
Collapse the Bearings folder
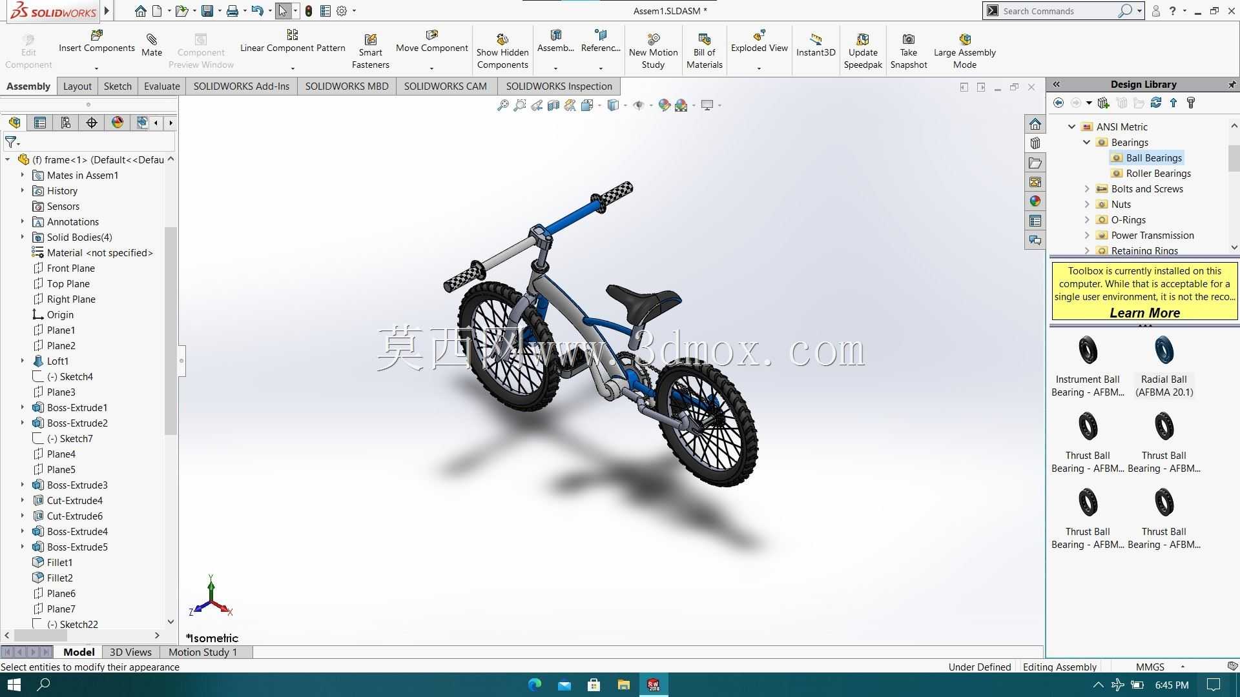coord(1087,143)
